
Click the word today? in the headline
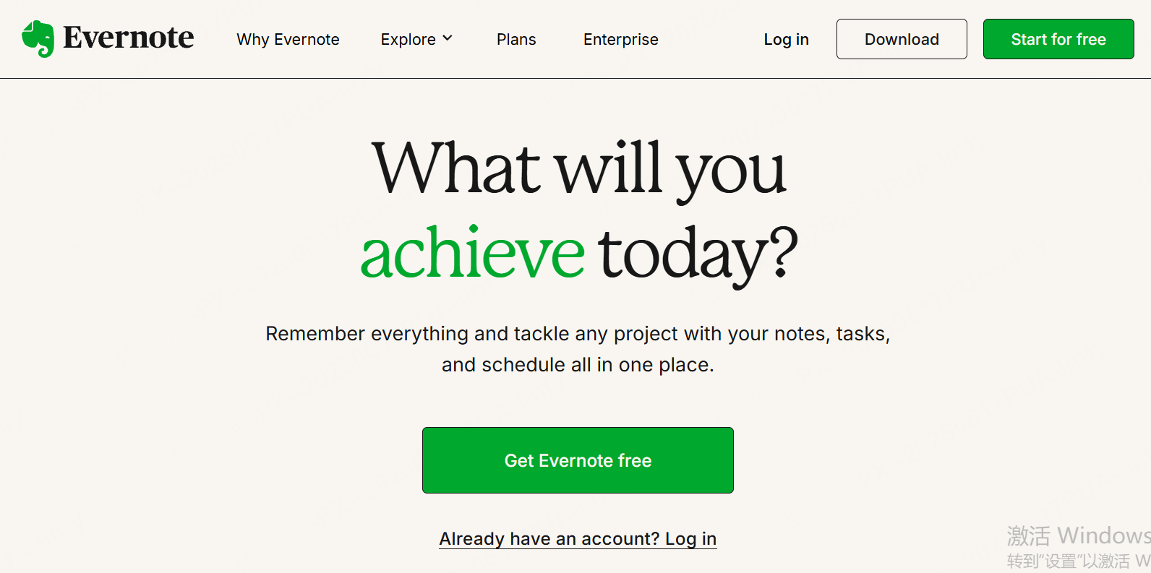click(698, 254)
